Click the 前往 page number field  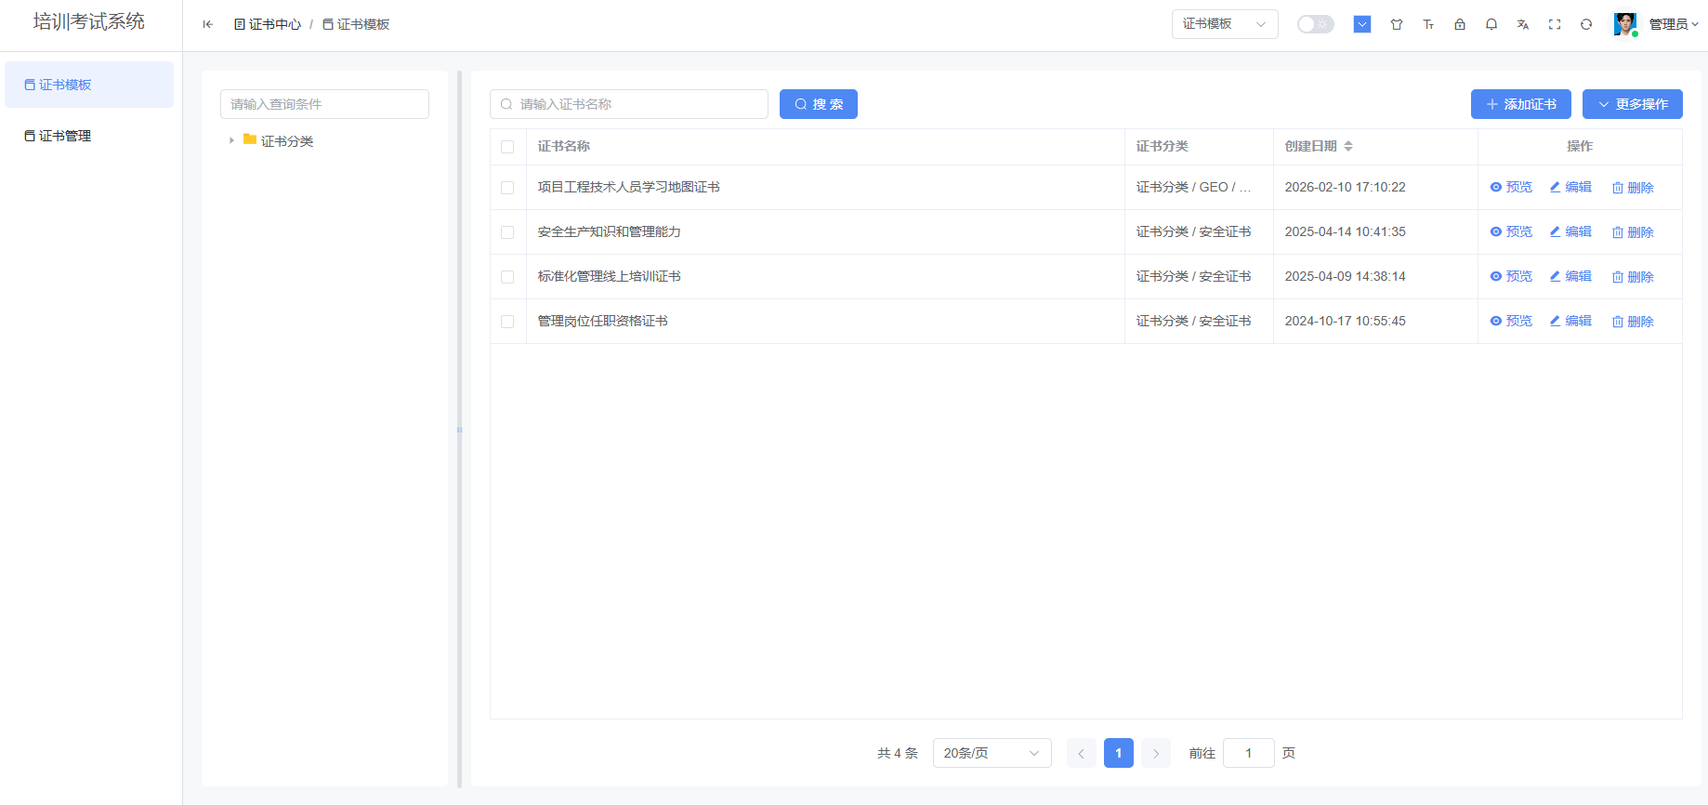[1249, 753]
